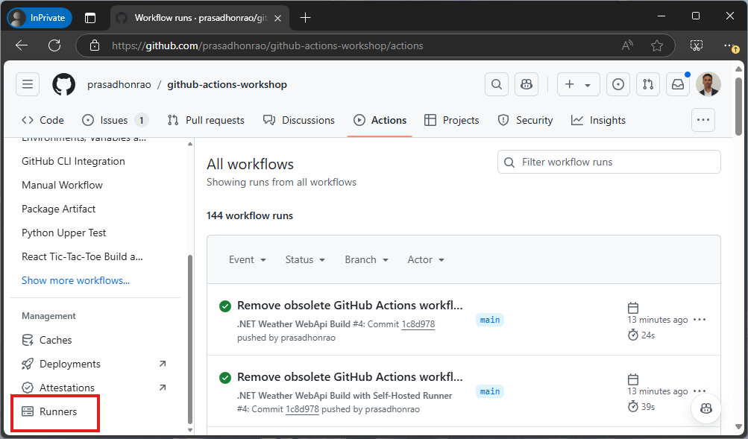The width and height of the screenshot is (748, 439).
Task: Focus the Filter workflow runs field
Action: tap(609, 162)
